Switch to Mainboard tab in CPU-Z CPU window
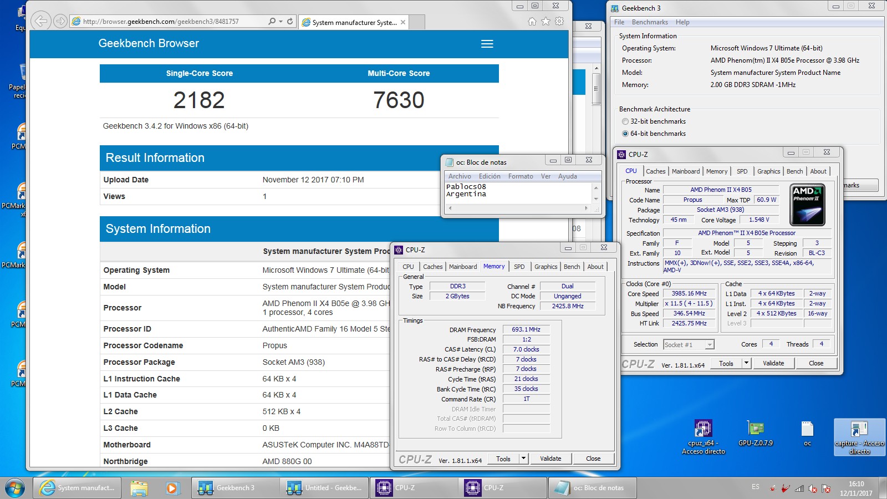 click(x=686, y=171)
